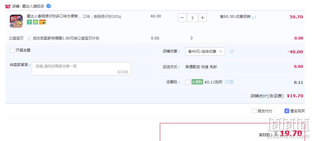Click the item subtotal 59.70
The image size is (312, 141).
coord(296,17)
